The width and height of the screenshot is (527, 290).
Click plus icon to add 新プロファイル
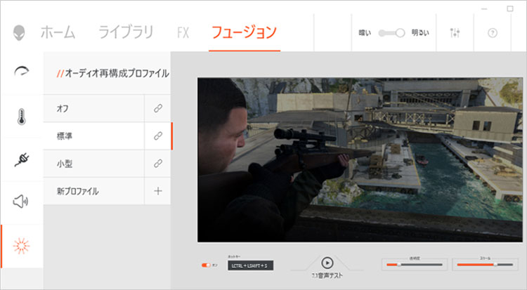coord(157,191)
